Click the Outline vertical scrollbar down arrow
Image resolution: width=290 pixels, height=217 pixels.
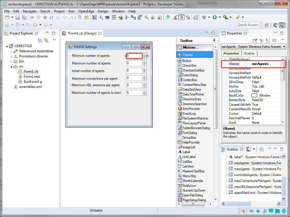click(283, 199)
